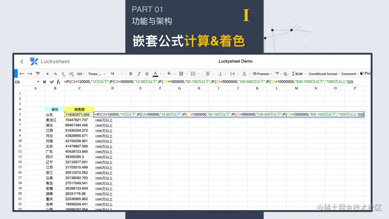
Task: Select cell with value 70447821.737
Action: point(79,120)
